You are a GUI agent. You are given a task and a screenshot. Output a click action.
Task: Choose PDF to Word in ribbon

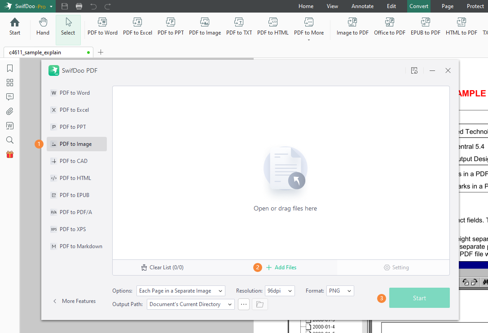coord(102,27)
